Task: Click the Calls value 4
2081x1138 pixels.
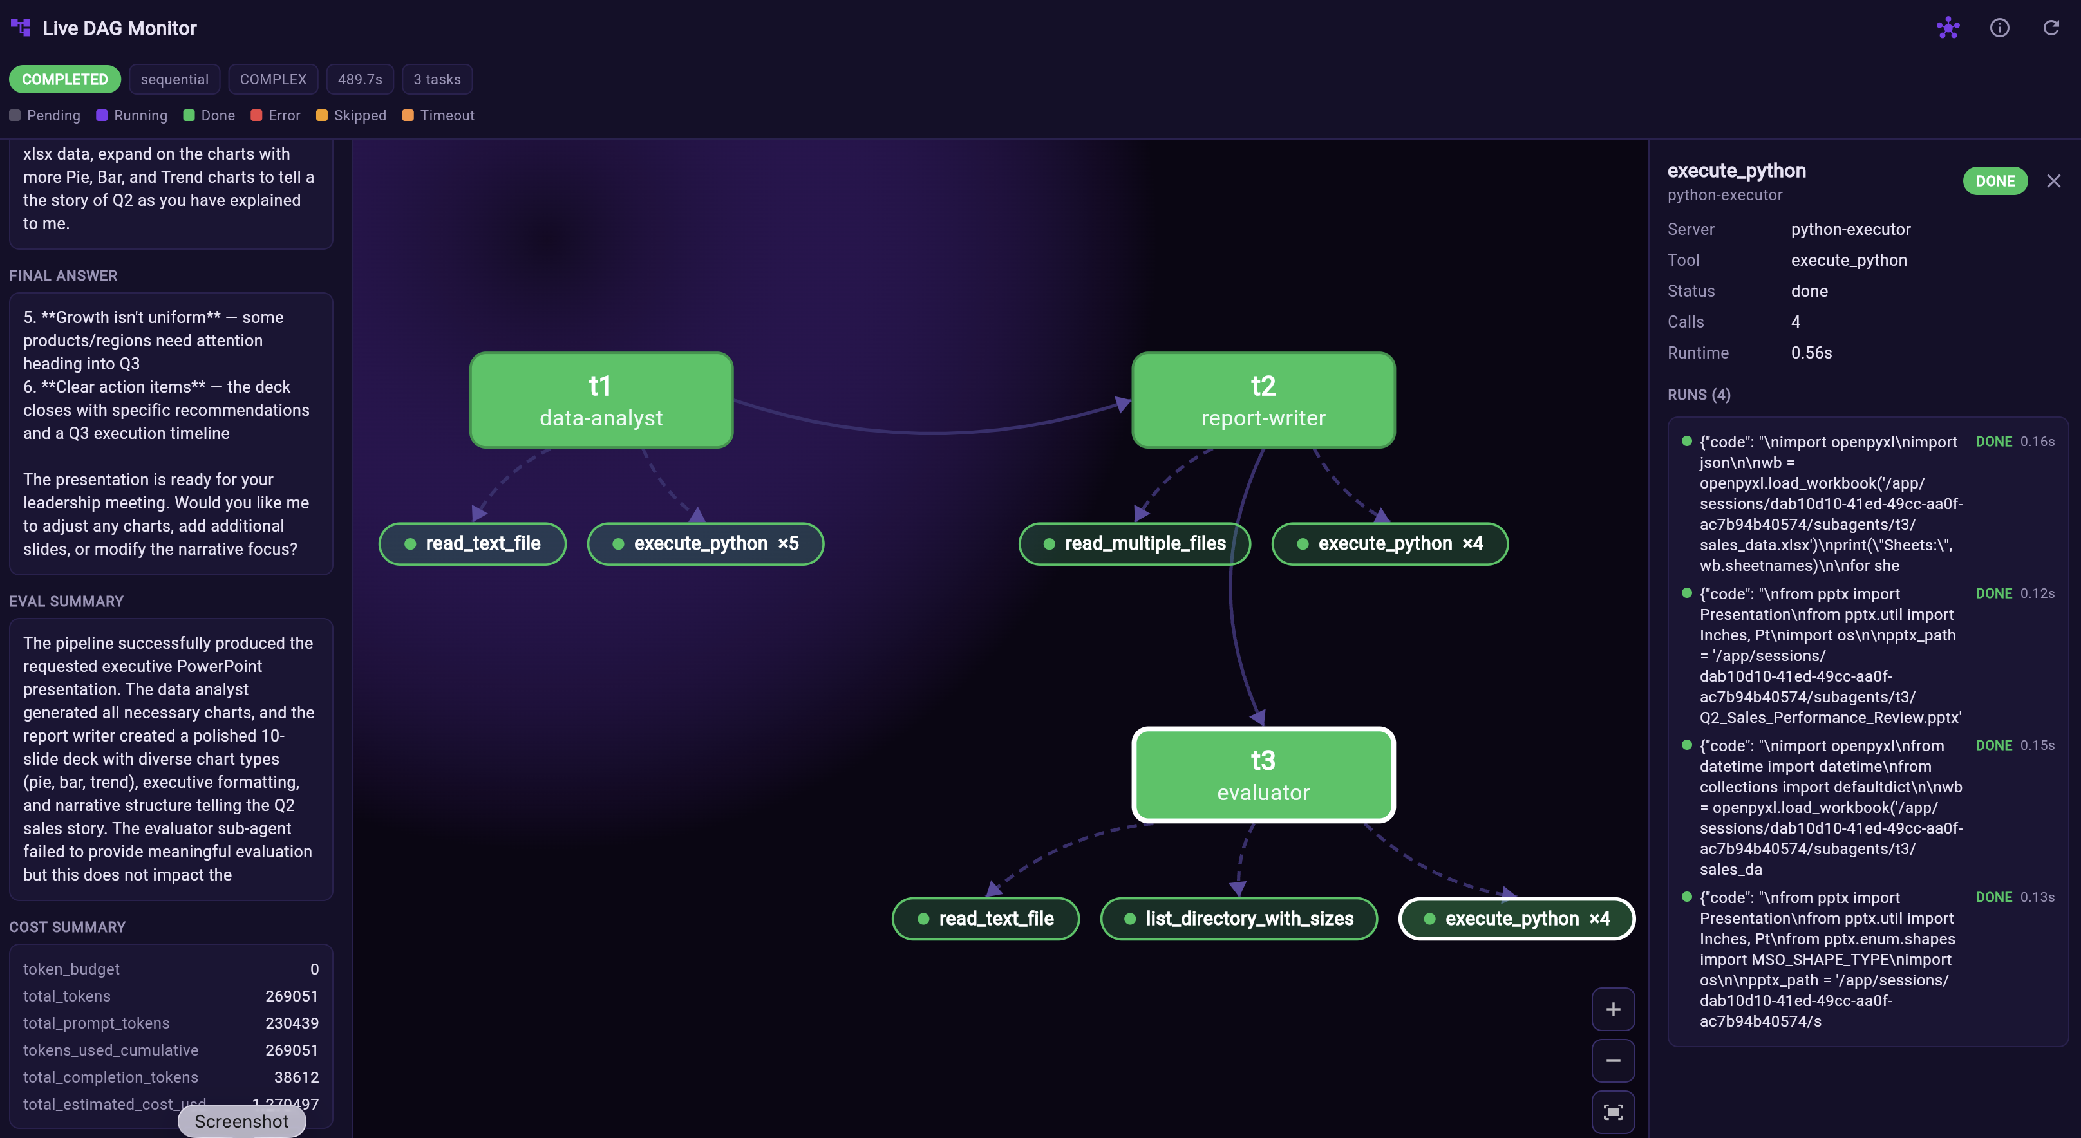Action: pyautogui.click(x=1795, y=322)
